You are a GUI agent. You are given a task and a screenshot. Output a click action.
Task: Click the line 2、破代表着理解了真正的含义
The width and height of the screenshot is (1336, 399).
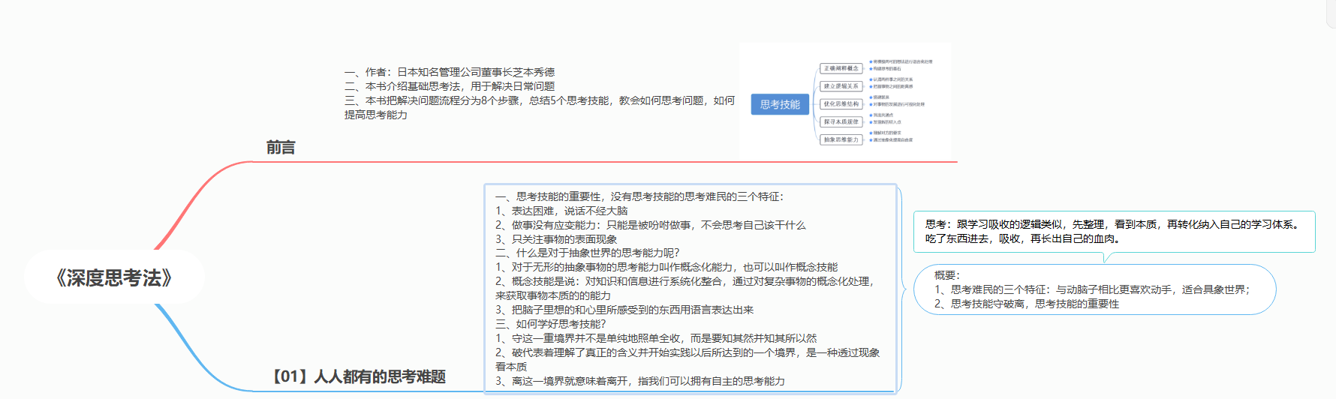(688, 359)
